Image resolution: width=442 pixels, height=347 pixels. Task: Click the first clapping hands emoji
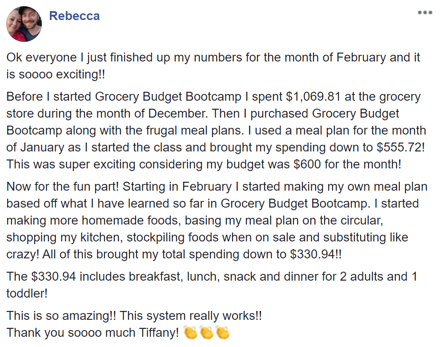point(191,333)
